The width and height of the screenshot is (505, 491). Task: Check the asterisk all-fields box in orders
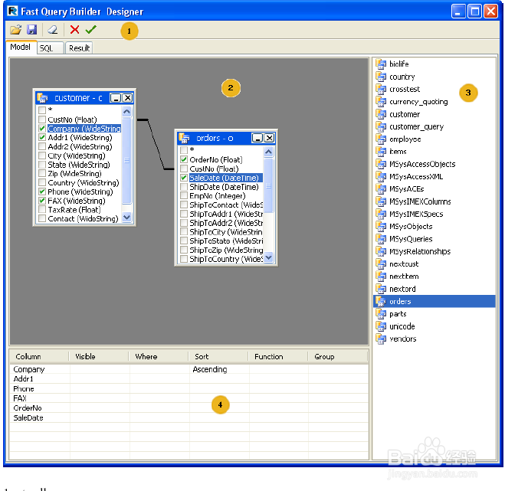[184, 149]
